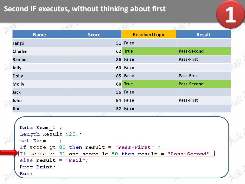The image size is (245, 184).
Task: Select the 'Jack' name cell
Action: tap(40, 92)
